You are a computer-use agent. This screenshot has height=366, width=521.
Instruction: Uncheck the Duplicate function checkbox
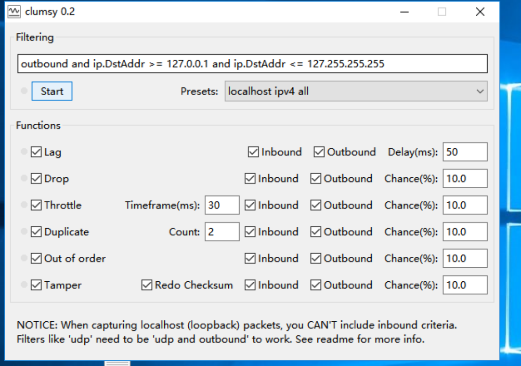36,232
